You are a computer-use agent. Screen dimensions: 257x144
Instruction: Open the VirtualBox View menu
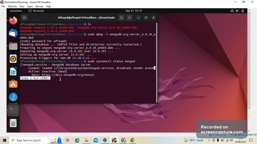pos(22,6)
